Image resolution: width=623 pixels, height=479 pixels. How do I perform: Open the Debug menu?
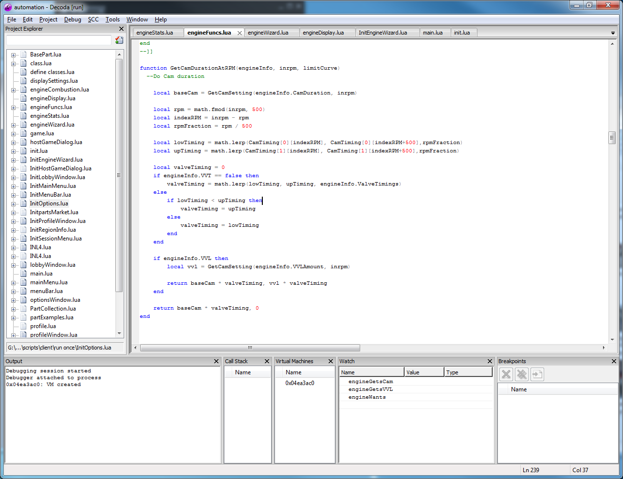pyautogui.click(x=73, y=19)
